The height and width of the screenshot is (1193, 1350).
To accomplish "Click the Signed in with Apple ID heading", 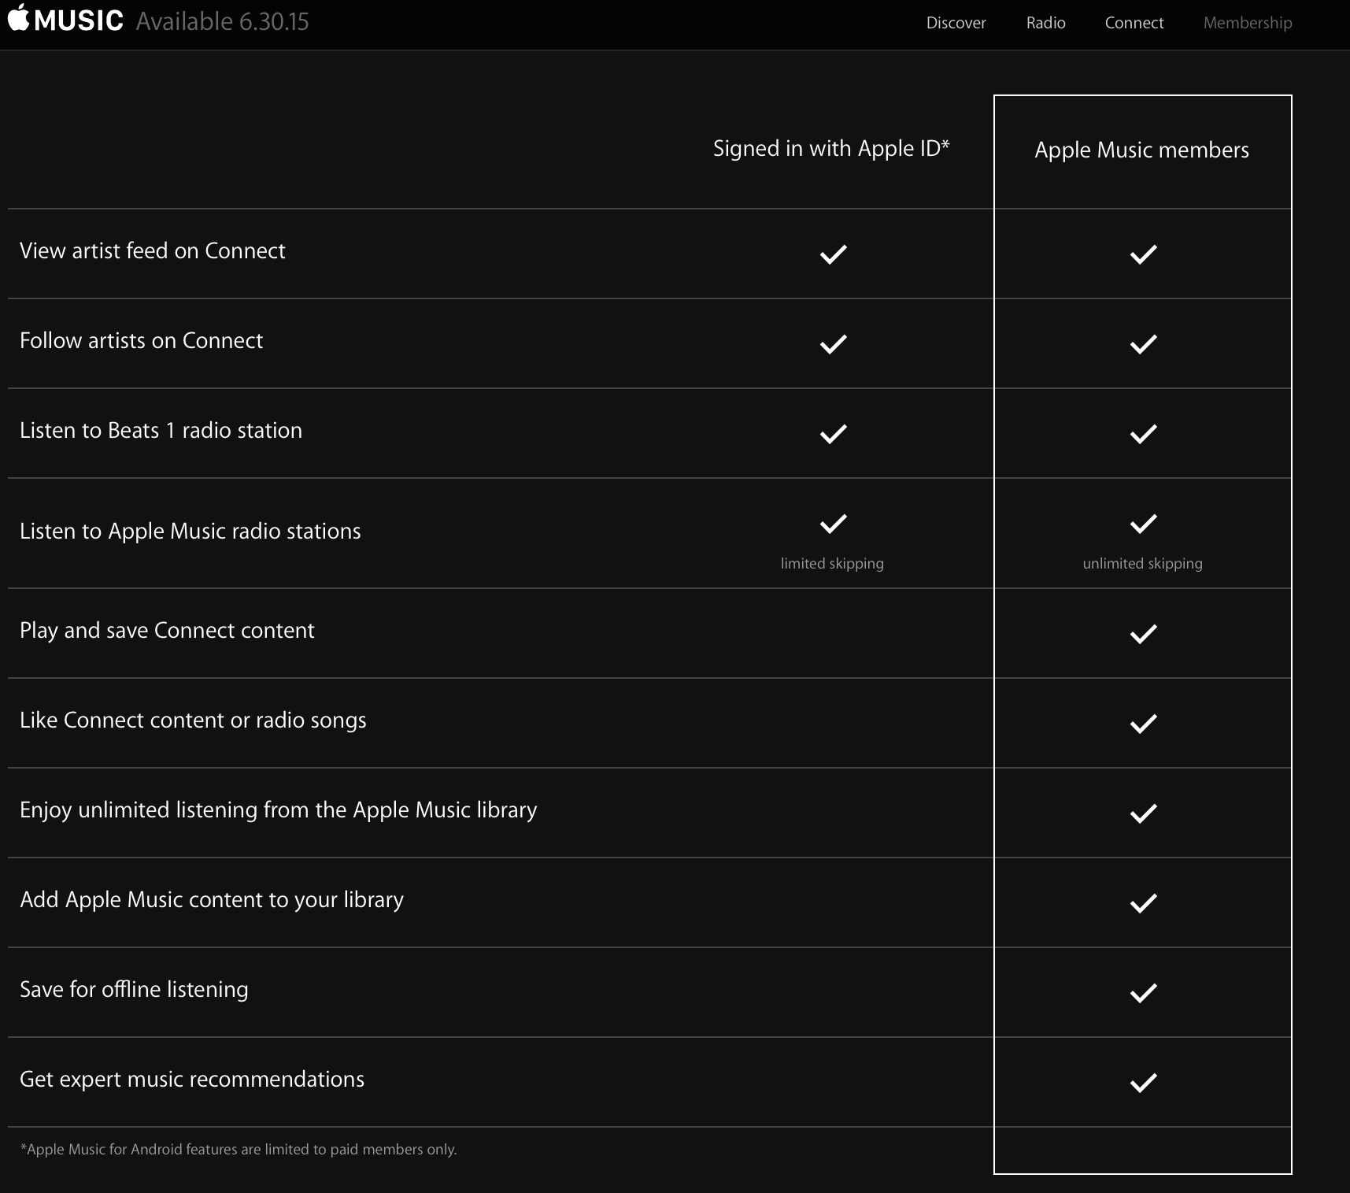I will (x=831, y=148).
